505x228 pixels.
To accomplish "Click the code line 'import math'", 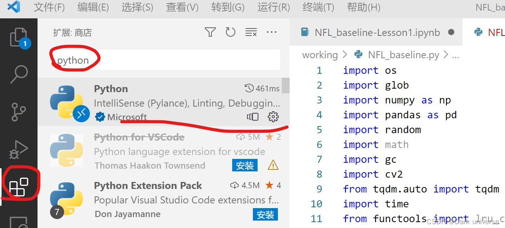I will 376,145.
